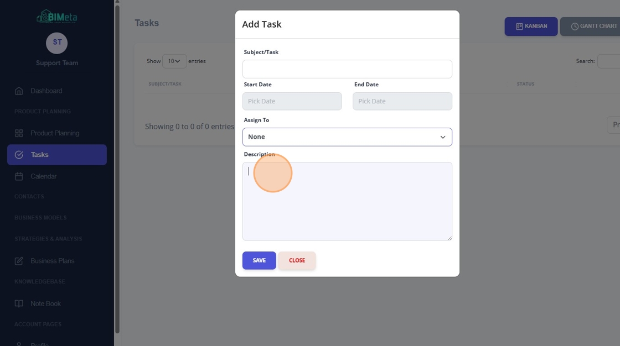Open the Show entries count dropdown
This screenshot has height=346, width=620.
point(174,61)
